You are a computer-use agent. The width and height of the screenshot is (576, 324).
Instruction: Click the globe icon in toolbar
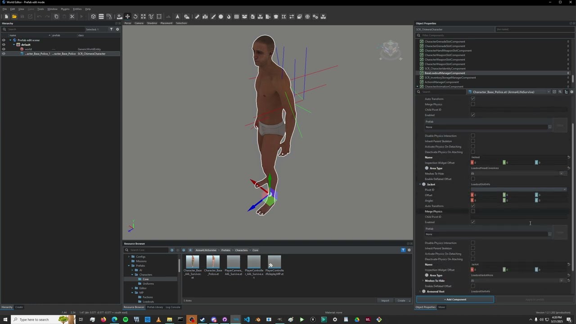coord(307,17)
